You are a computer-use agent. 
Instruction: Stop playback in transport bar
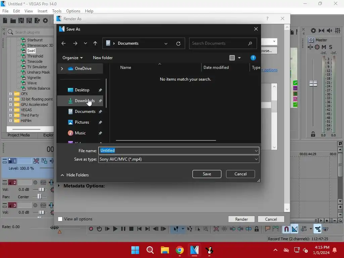pos(131,229)
